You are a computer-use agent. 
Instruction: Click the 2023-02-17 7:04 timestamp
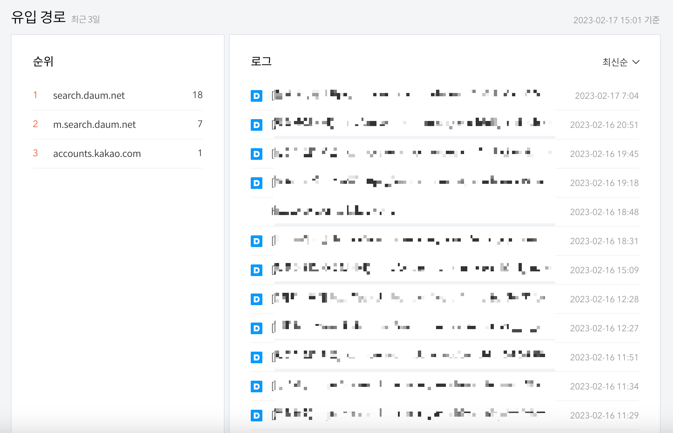606,96
